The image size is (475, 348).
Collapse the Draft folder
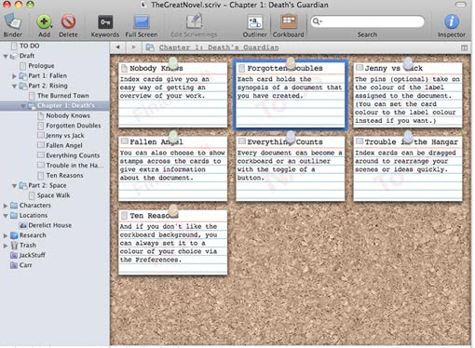(x=6, y=56)
